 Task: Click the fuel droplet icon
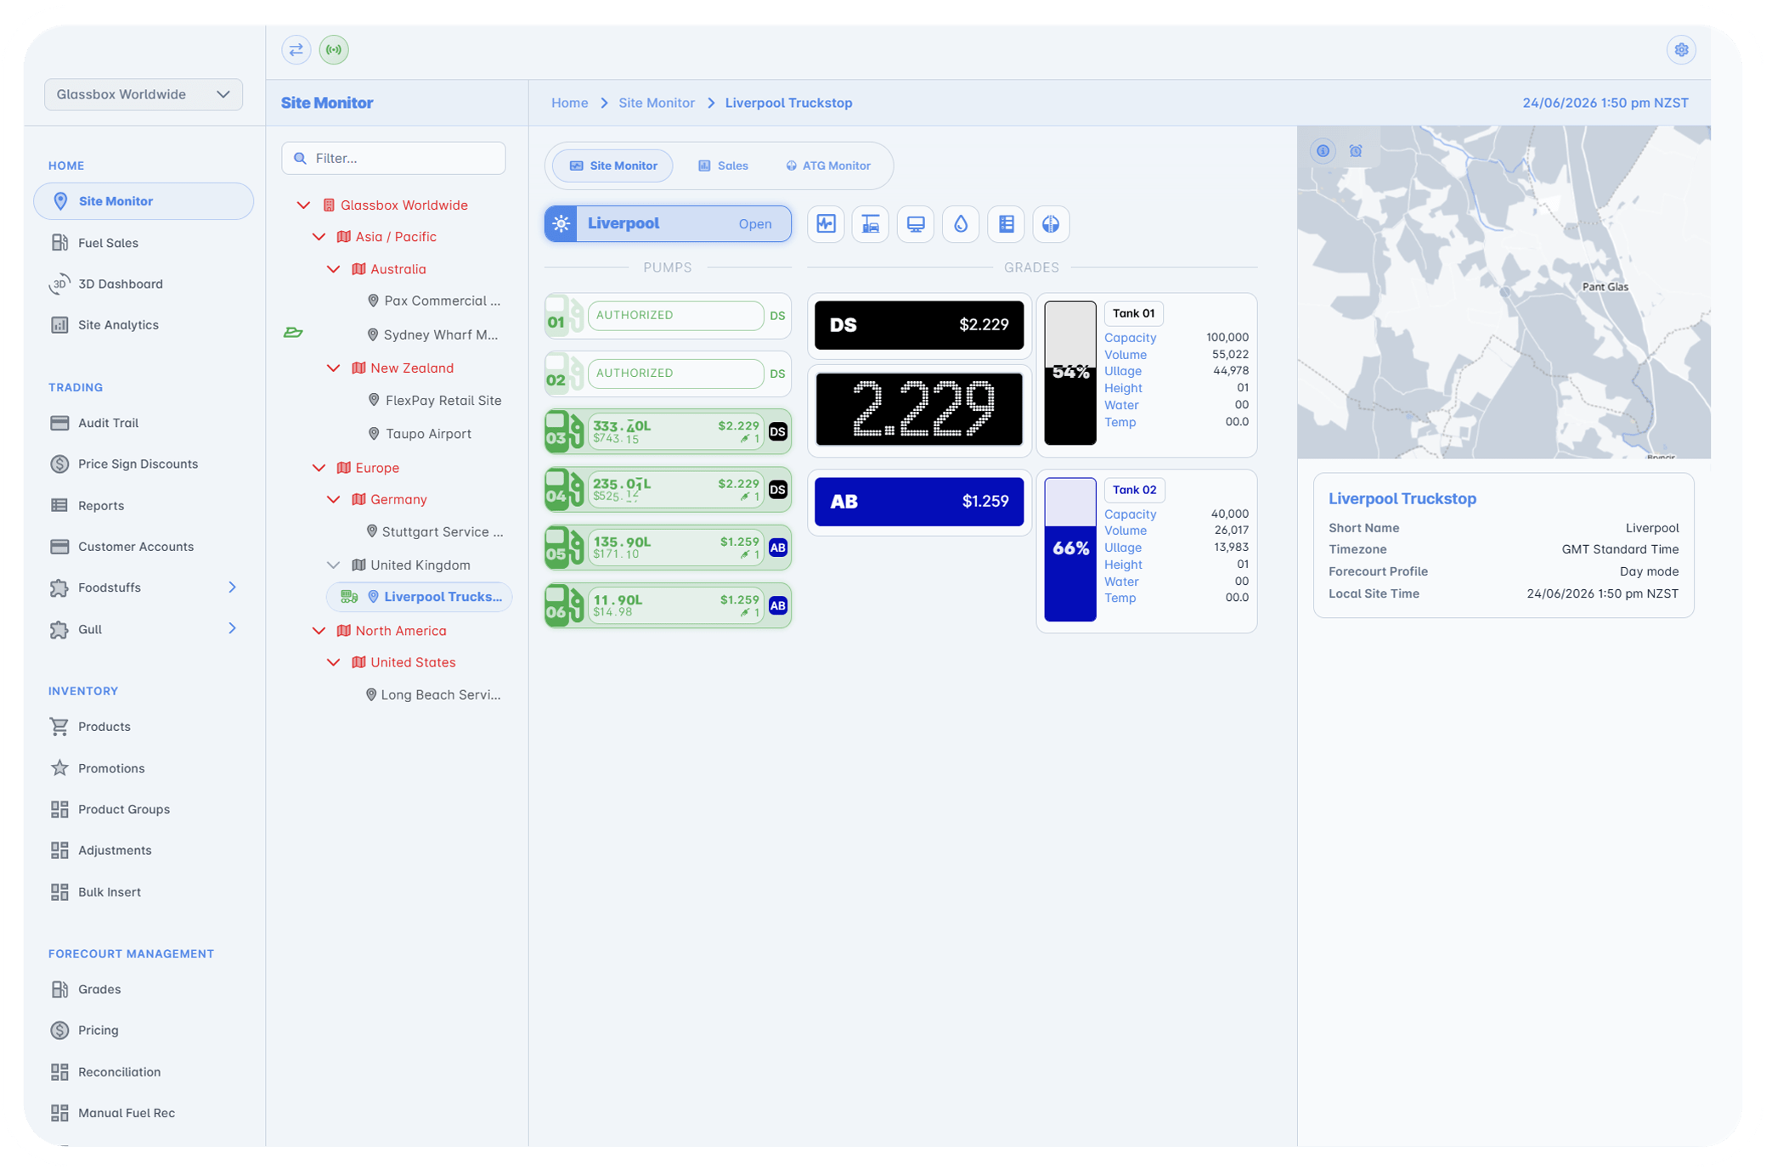[961, 224]
